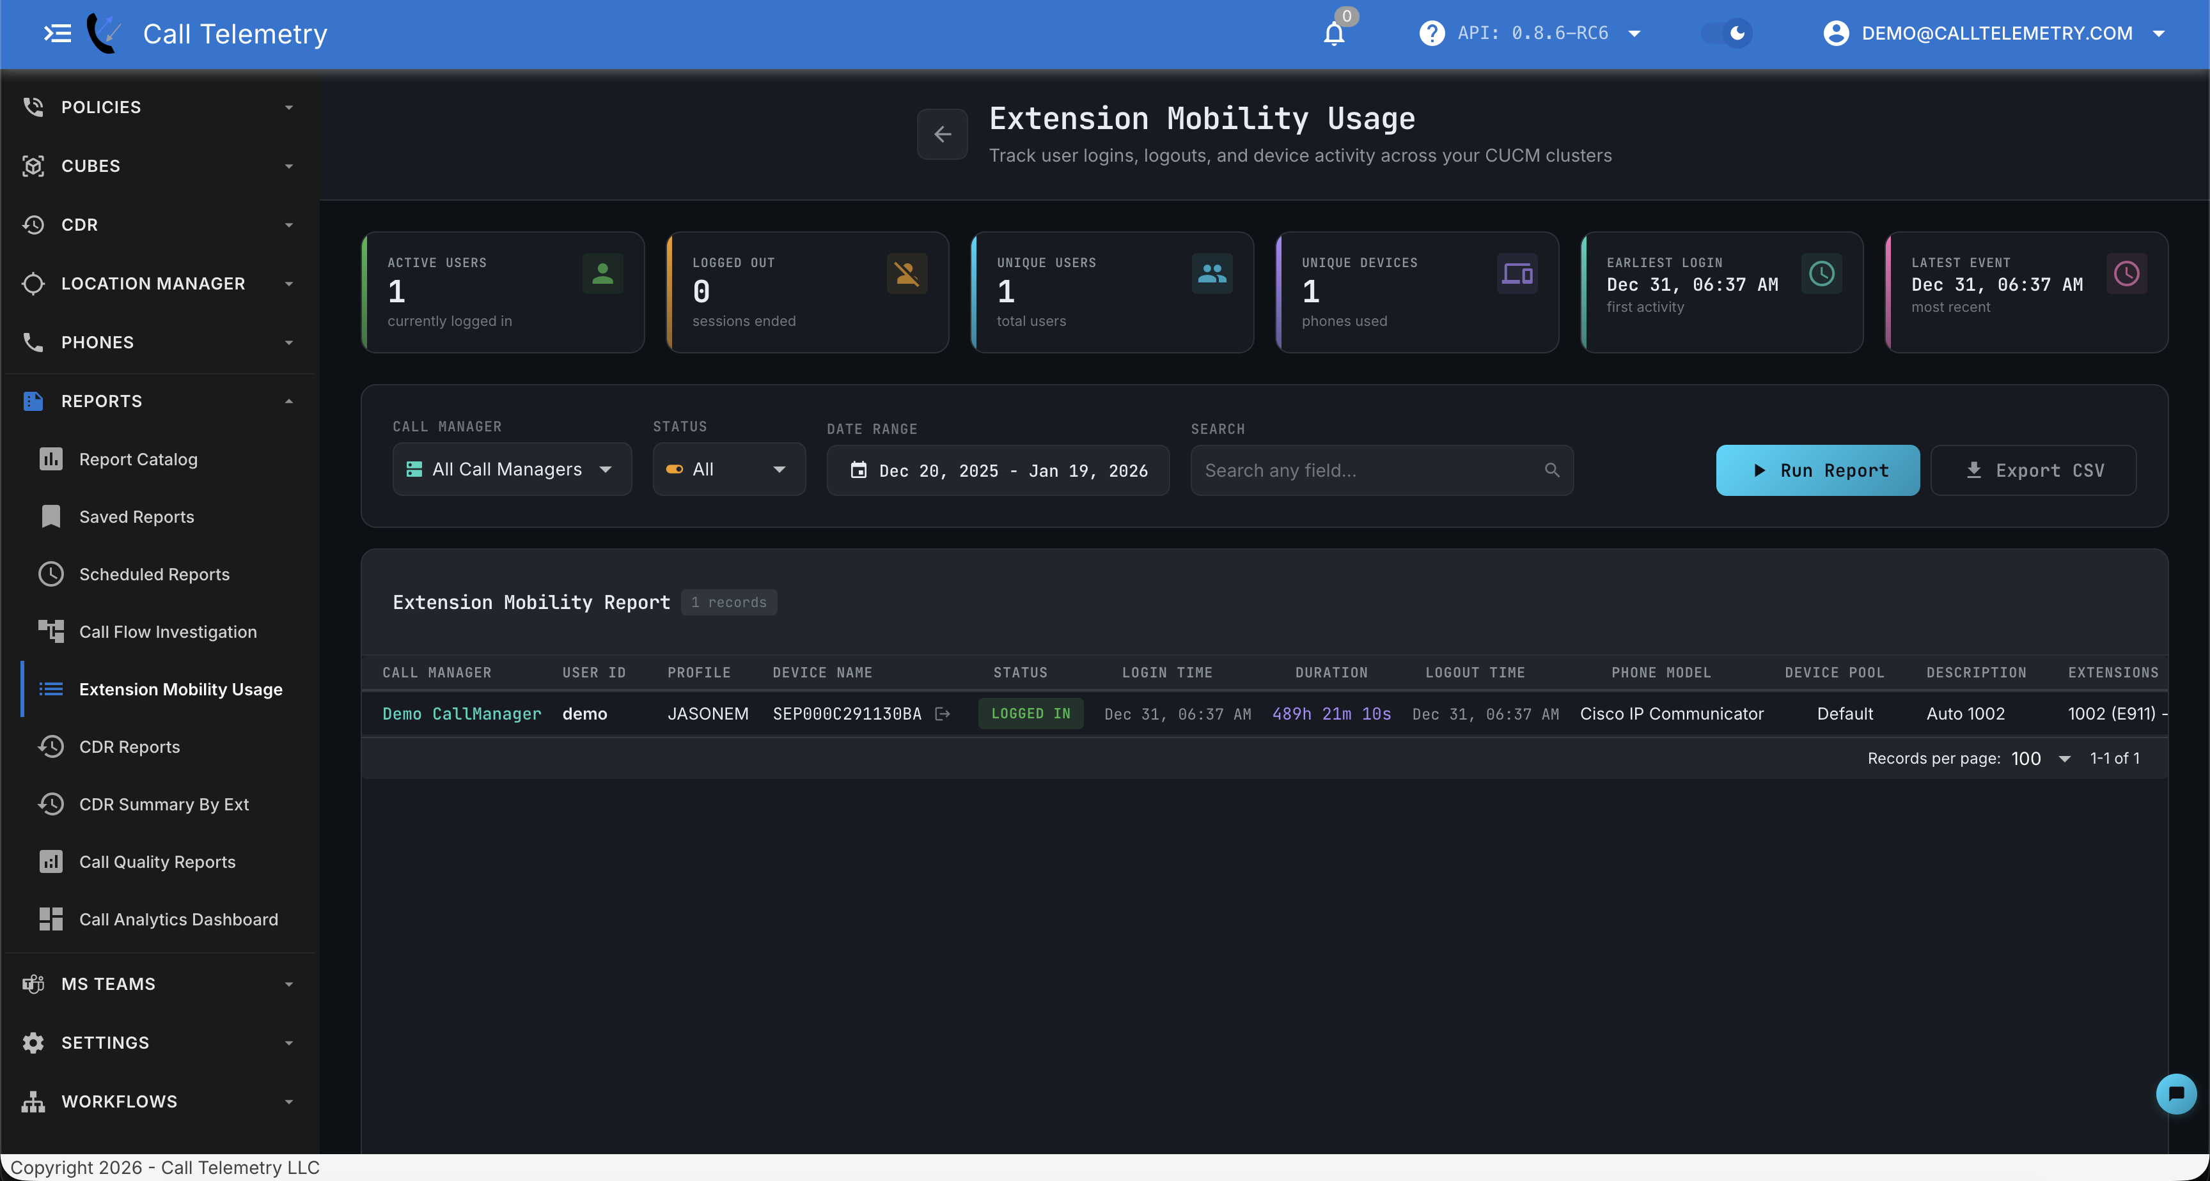Export the report as CSV
This screenshot has height=1181, width=2210.
(2032, 470)
